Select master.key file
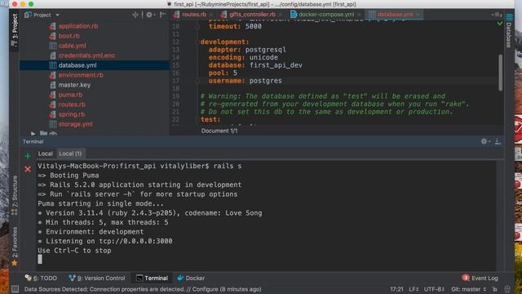 (74, 85)
